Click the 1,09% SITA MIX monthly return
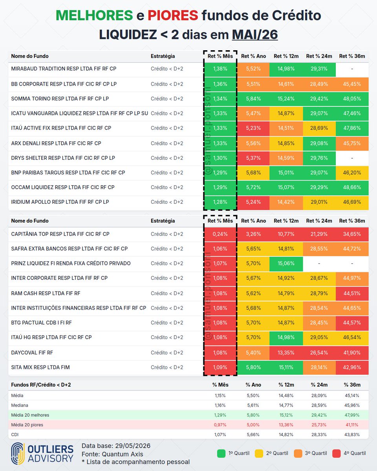Screen dimensions: 377x471 [220, 367]
